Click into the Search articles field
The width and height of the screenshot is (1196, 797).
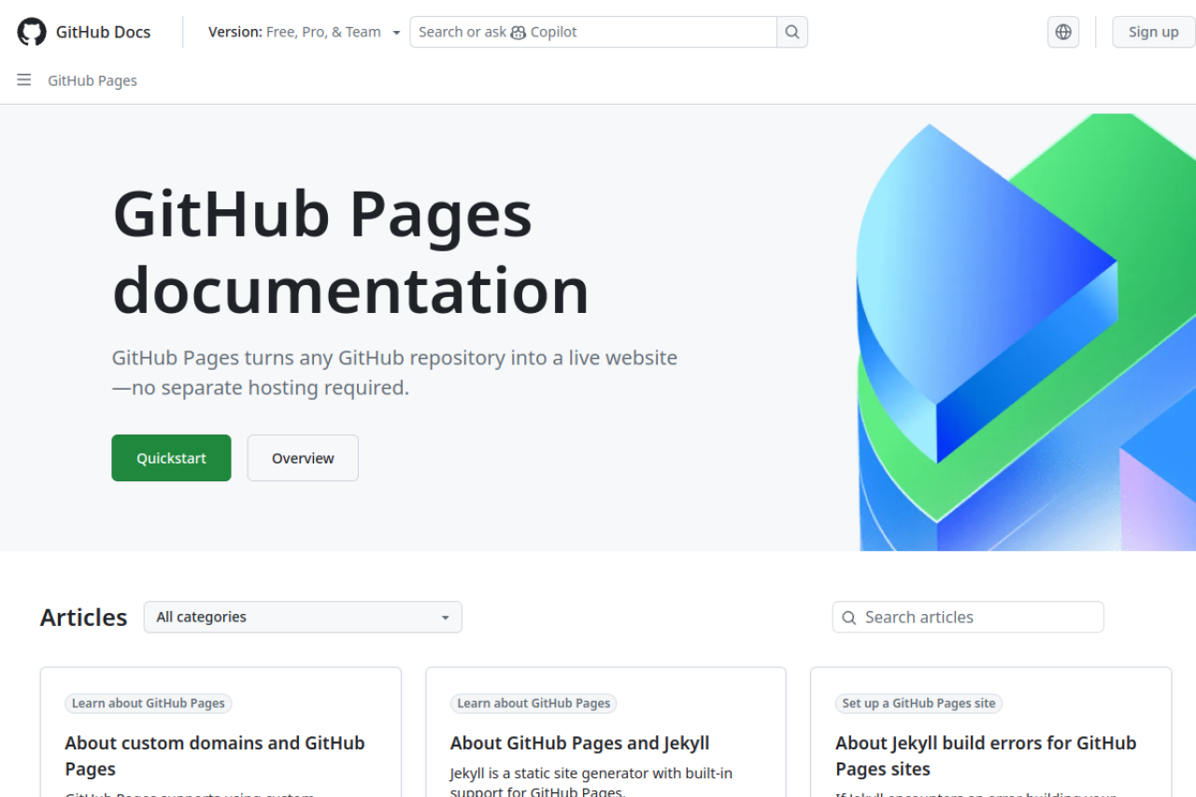[976, 617]
